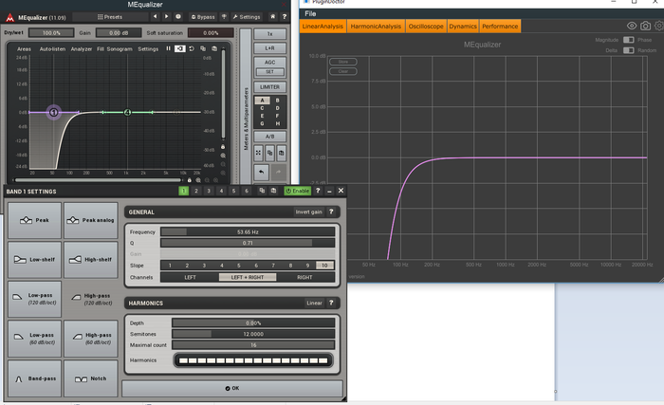
Task: Switch to the HarmonicAnalysis tab
Action: [376, 27]
